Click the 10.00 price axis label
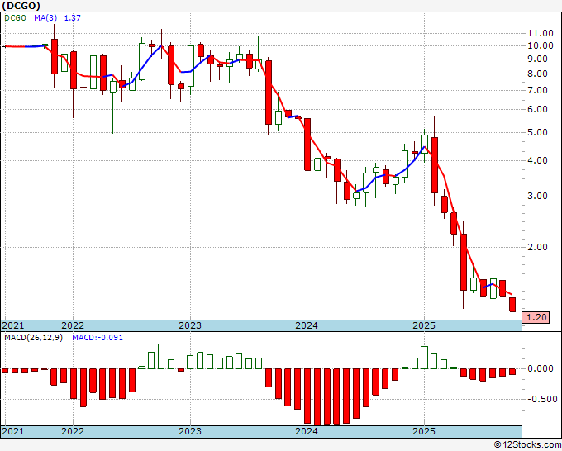This screenshot has height=451, width=562. 541,46
